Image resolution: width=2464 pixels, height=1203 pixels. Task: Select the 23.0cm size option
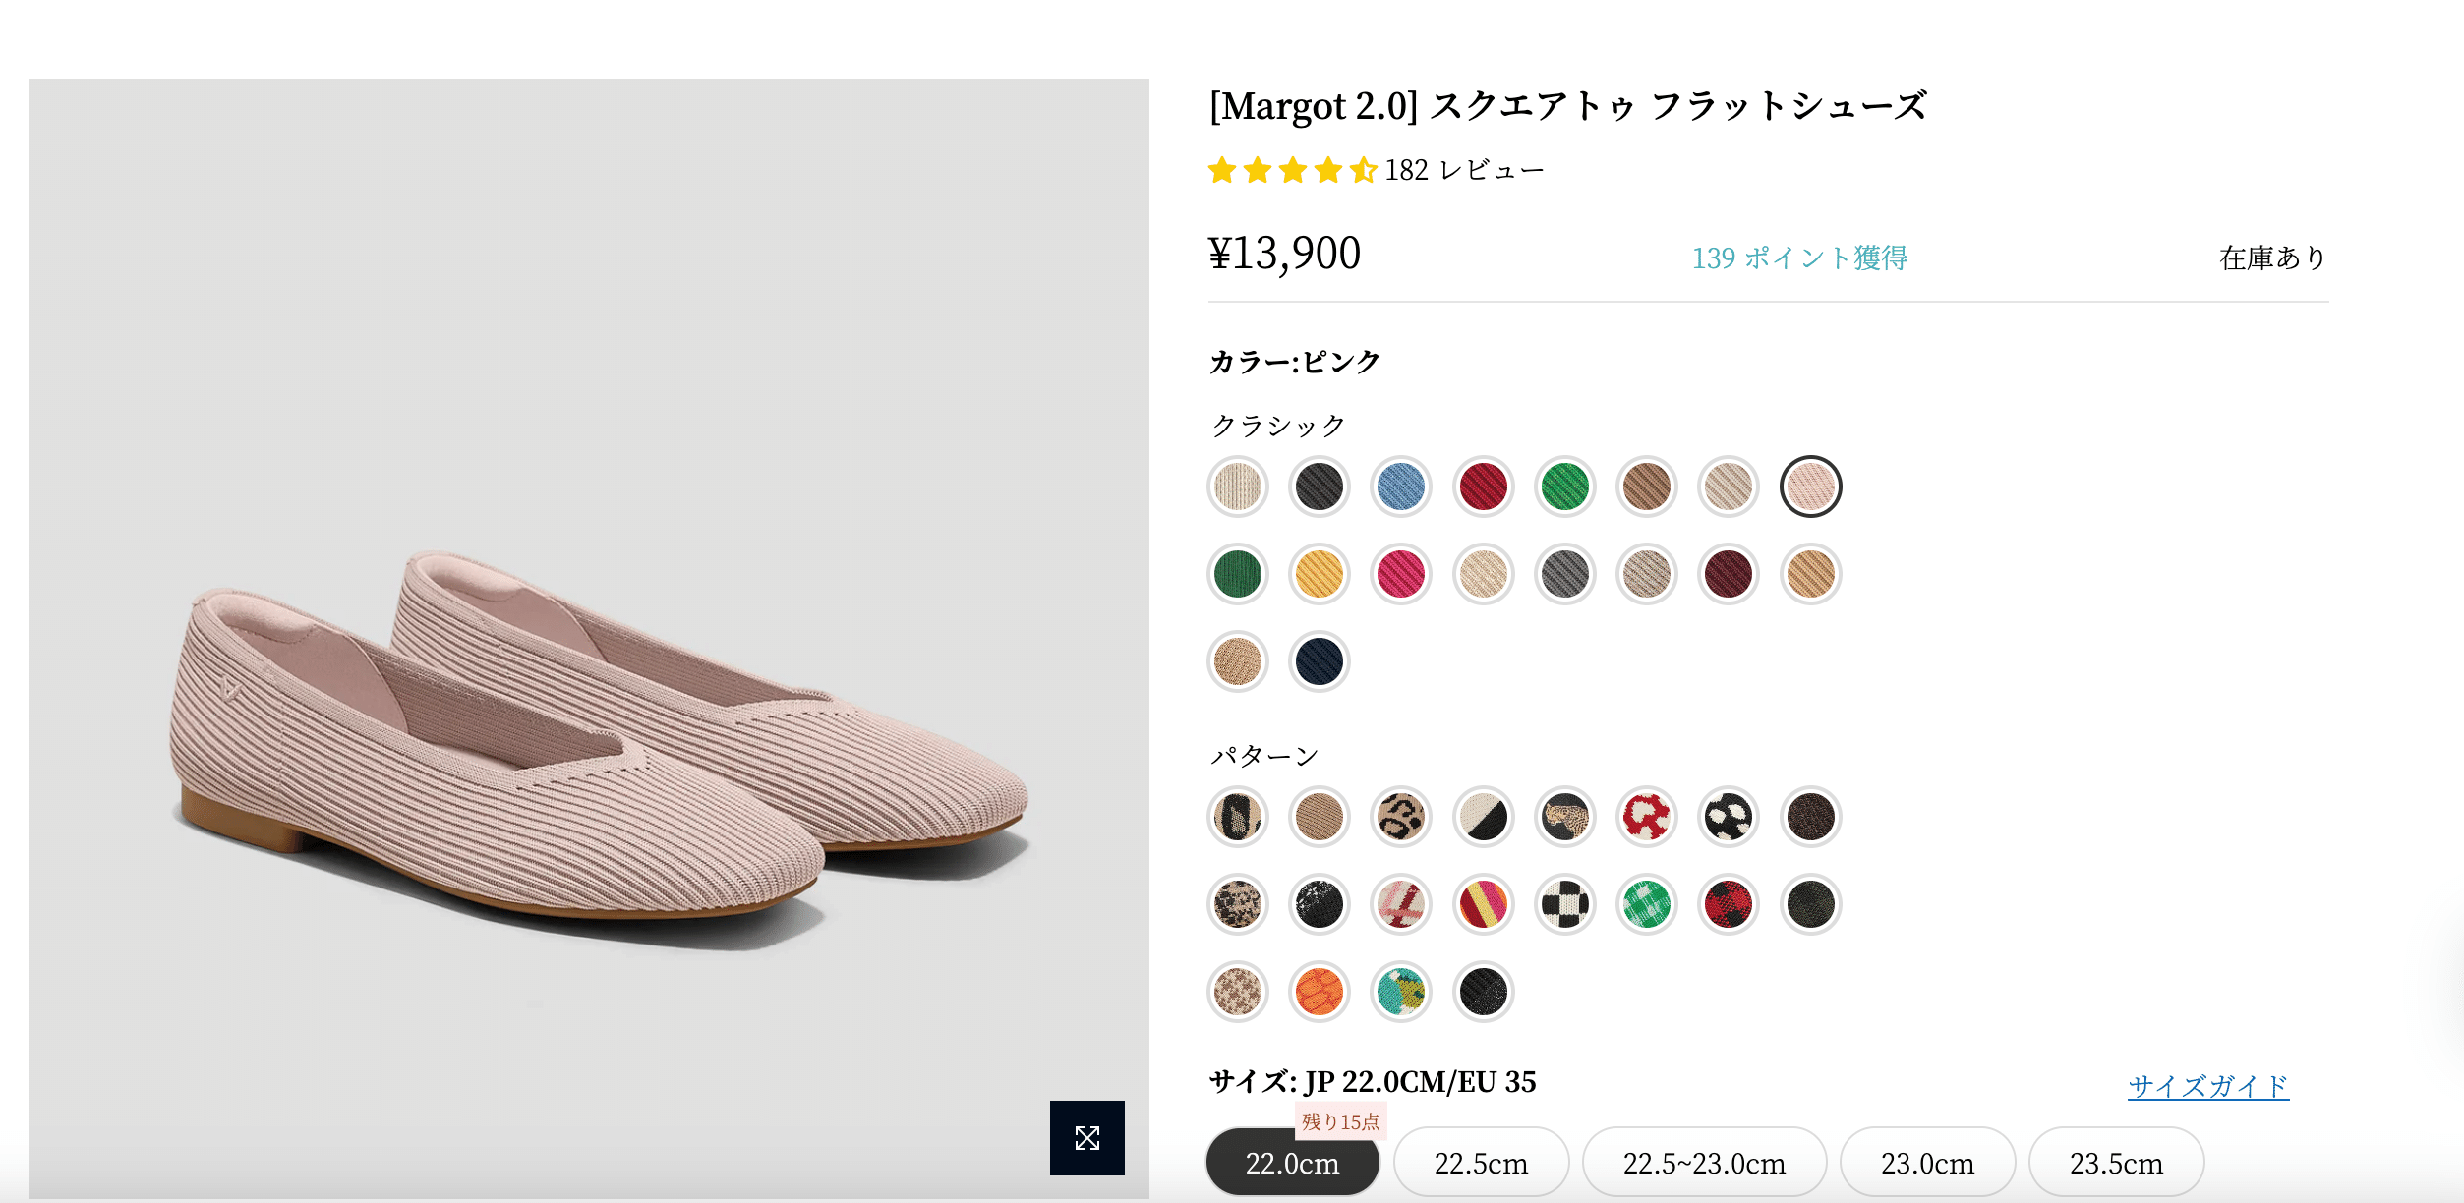[1927, 1163]
